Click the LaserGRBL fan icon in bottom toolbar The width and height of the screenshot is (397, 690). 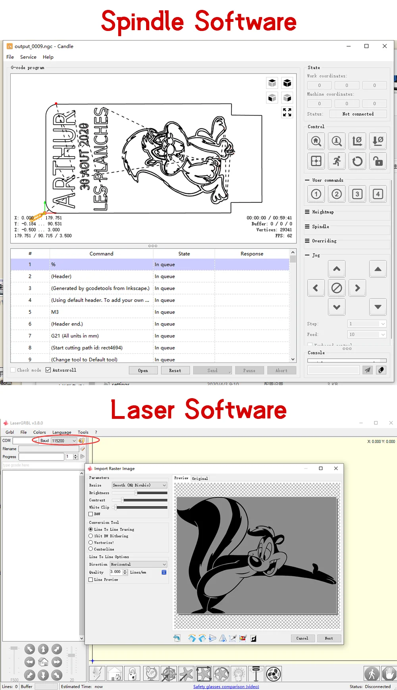tap(274, 674)
